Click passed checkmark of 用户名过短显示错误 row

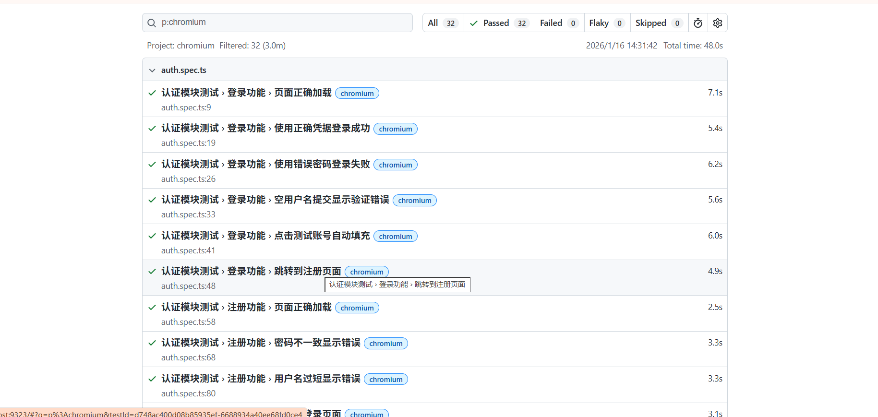(152, 379)
